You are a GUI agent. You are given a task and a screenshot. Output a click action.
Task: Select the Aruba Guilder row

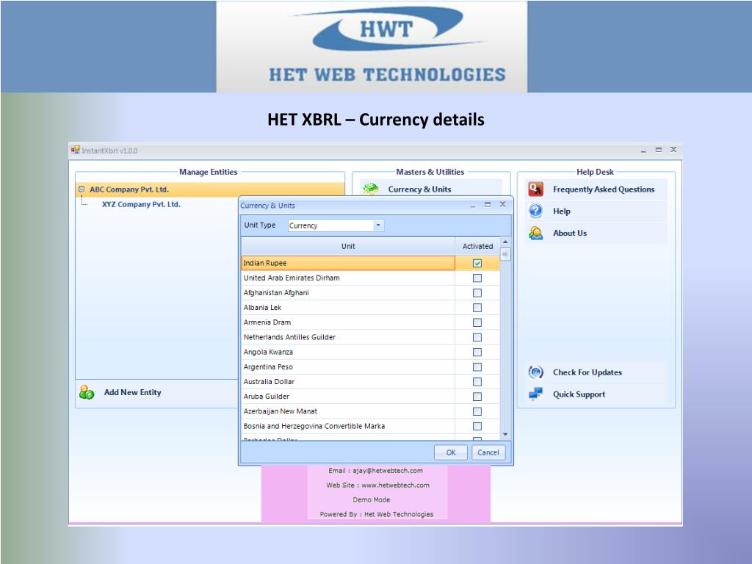coord(348,397)
